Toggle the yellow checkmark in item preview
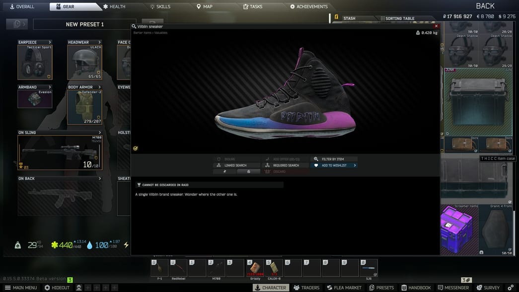519x292 pixels. [x=136, y=148]
